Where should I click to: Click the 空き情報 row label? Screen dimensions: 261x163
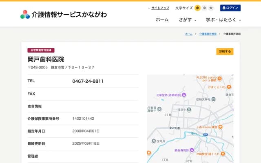(x=35, y=106)
